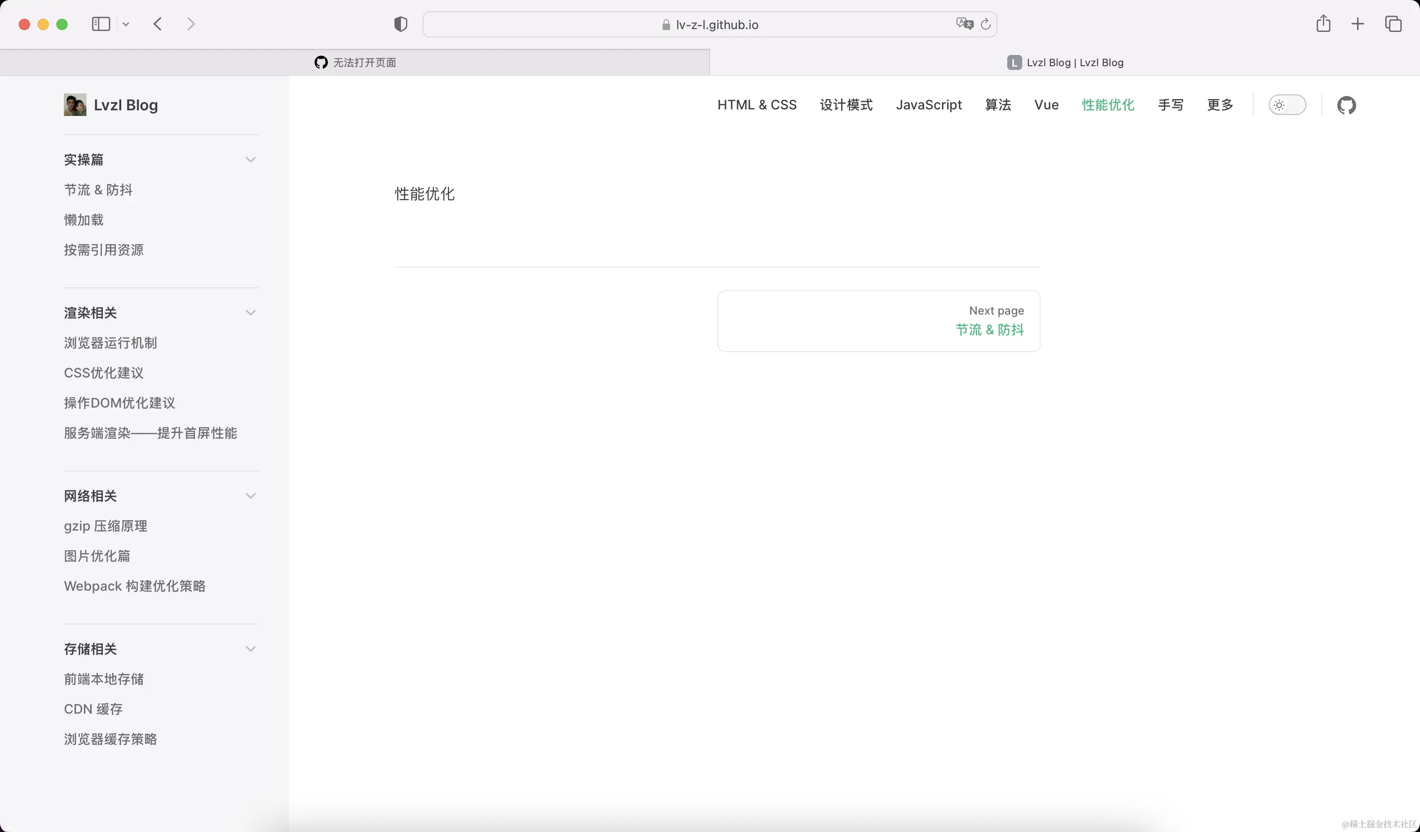Collapse the 实操篇 sidebar section

coord(251,160)
